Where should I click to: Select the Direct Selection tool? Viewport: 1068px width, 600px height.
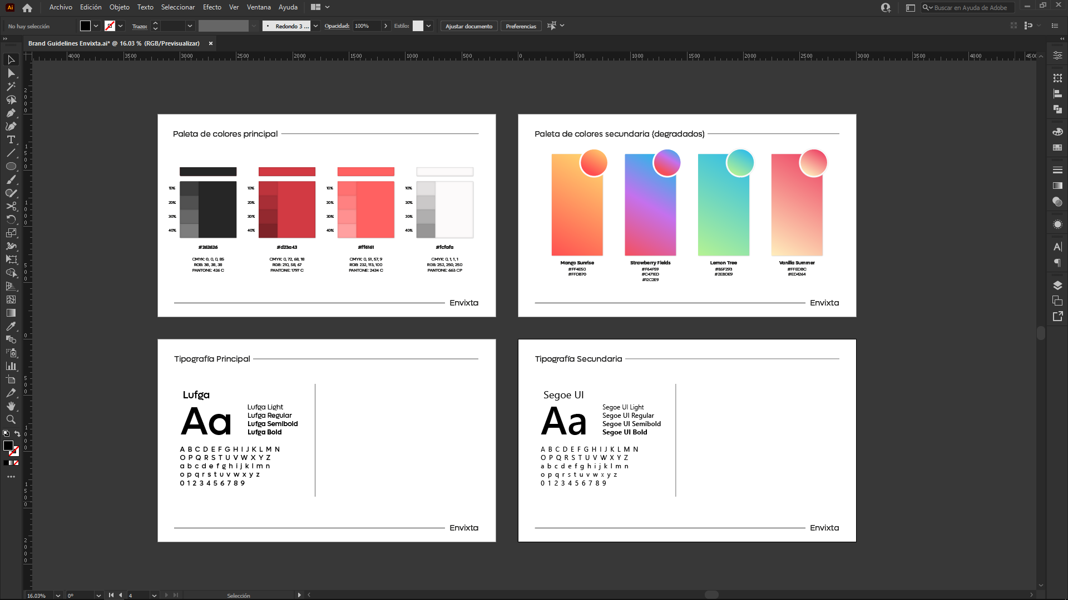coord(11,73)
